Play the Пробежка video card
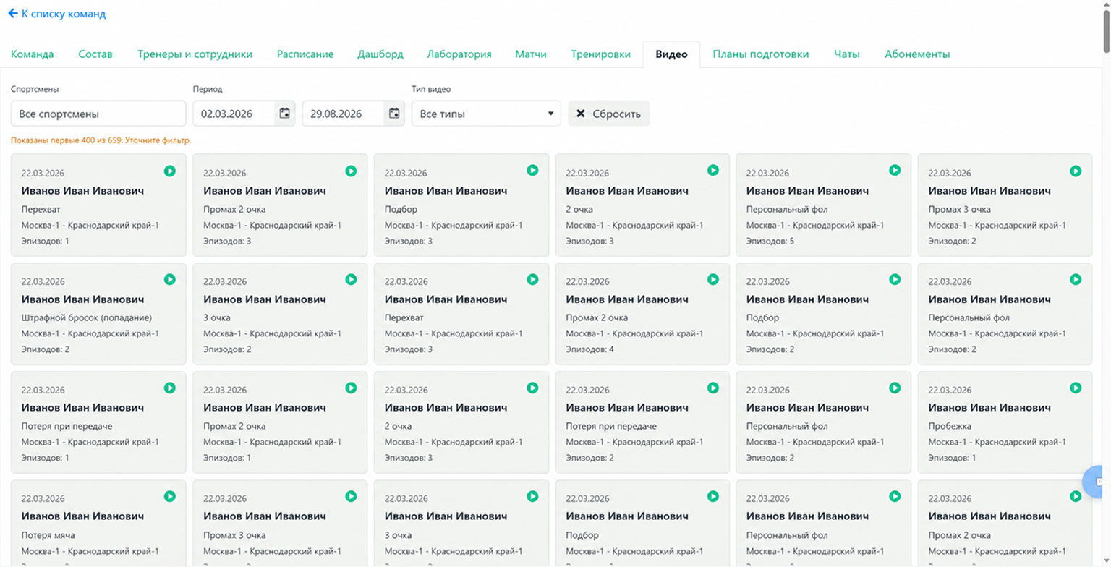 click(x=1076, y=388)
